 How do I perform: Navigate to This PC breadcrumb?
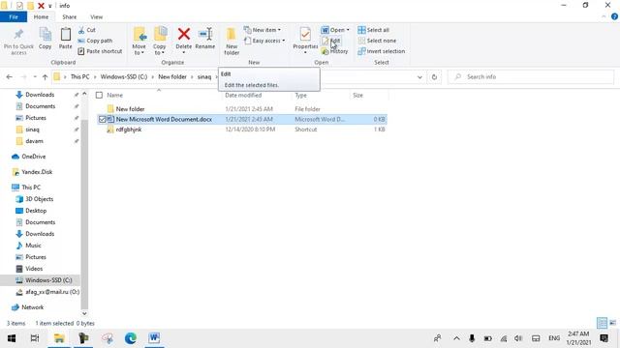(79, 77)
